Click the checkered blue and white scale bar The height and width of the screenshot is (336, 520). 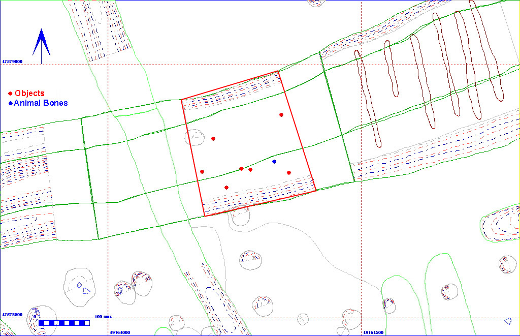(x=64, y=323)
